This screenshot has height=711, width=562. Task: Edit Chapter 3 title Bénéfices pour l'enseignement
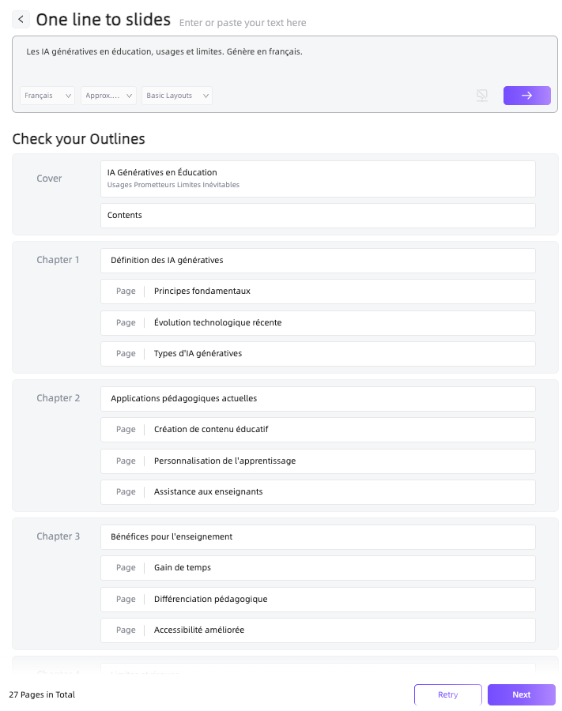[317, 536]
